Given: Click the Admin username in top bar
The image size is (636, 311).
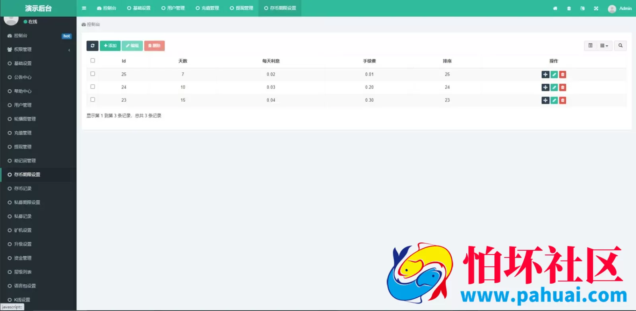Looking at the screenshot, I should (x=625, y=8).
